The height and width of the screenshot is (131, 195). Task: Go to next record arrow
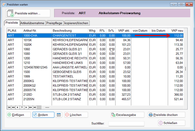(26, 107)
